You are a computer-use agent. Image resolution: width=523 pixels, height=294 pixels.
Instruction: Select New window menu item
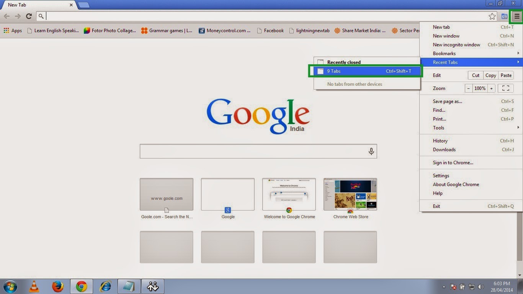click(x=471, y=36)
